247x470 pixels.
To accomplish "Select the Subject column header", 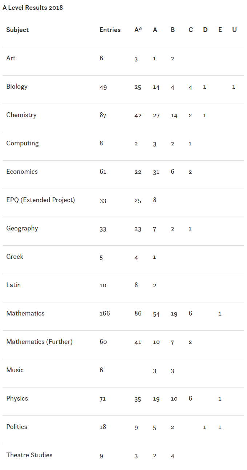I will tap(17, 30).
